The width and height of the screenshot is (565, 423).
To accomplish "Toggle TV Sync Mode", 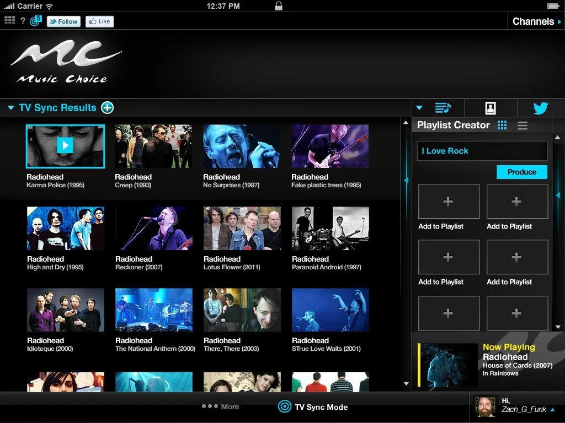I will pyautogui.click(x=313, y=407).
